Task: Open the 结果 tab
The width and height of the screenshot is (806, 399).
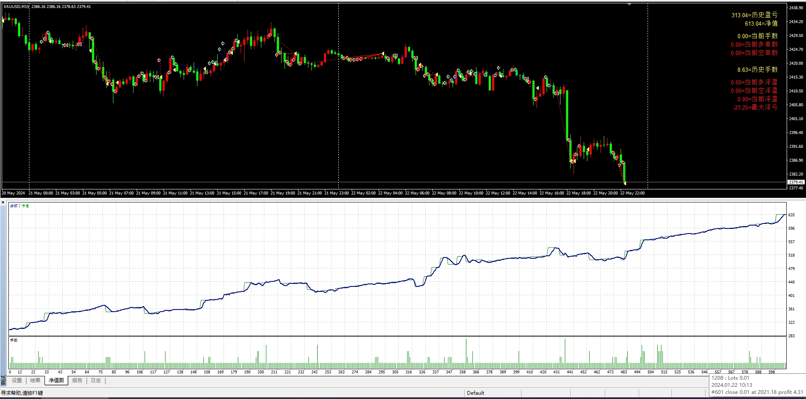Action: point(35,381)
